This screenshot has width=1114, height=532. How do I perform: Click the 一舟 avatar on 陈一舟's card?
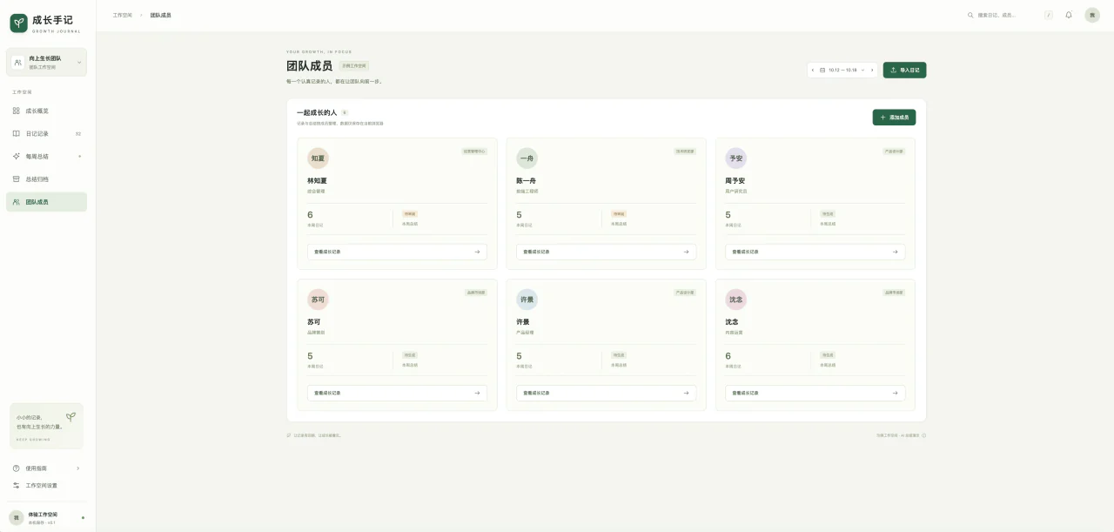click(527, 158)
